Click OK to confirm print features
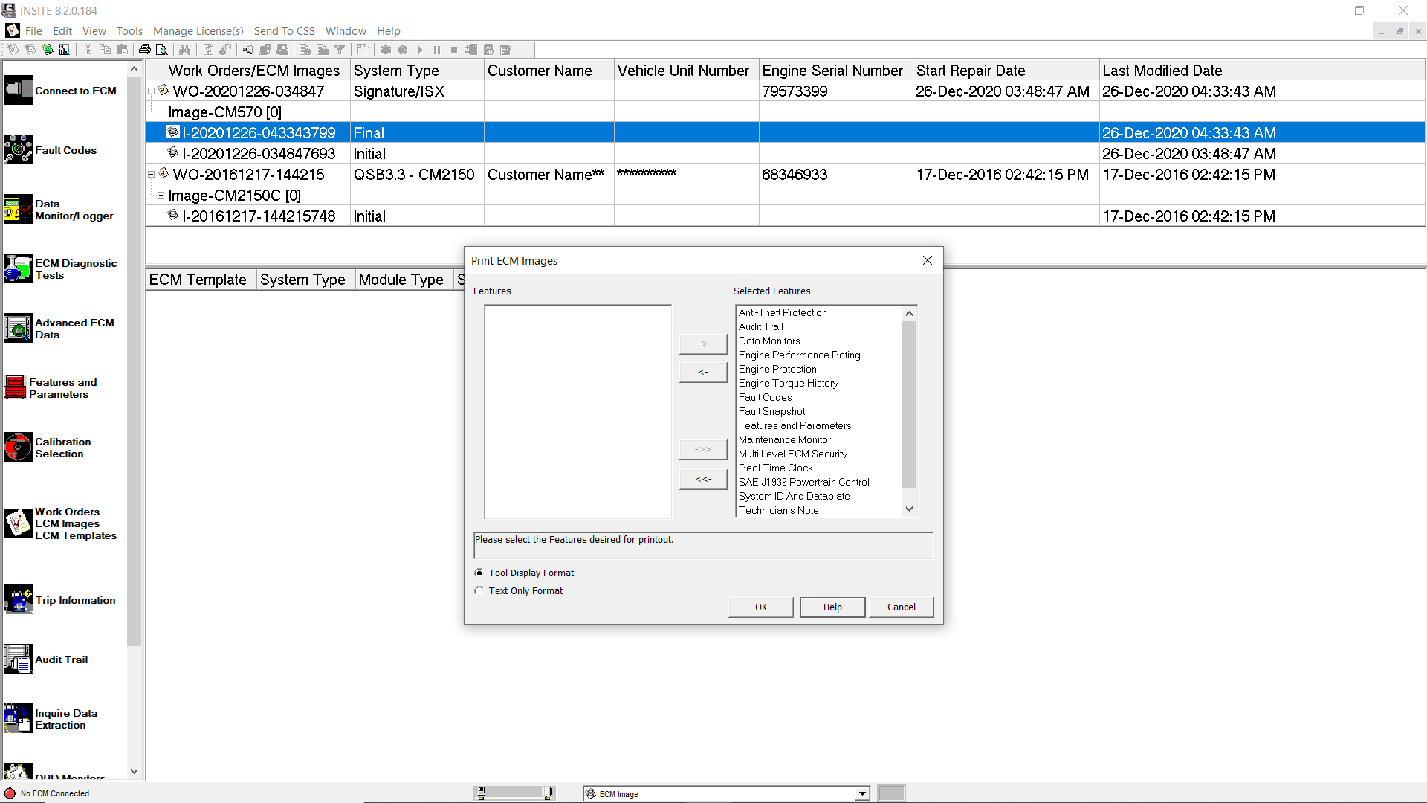This screenshot has height=803, width=1427. point(760,607)
